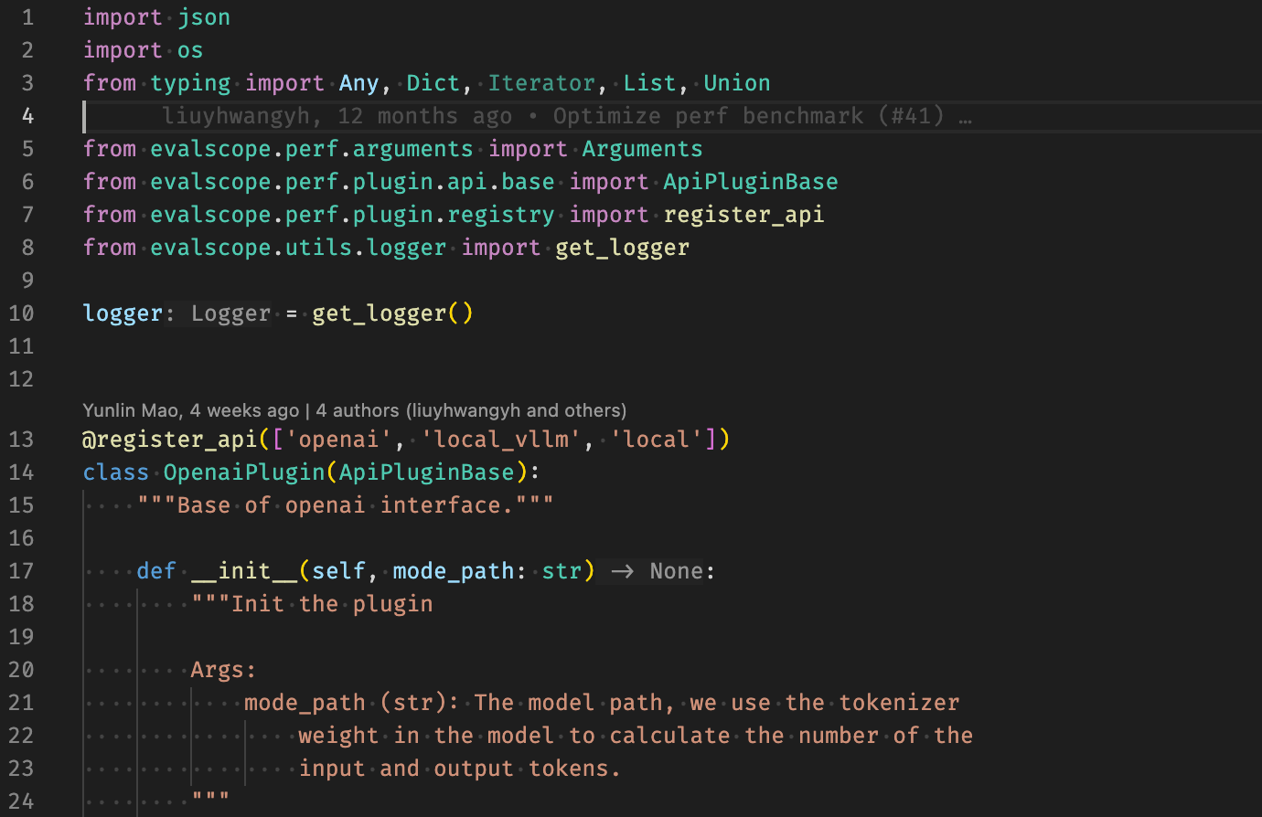Click the @register_api decorator
1262x817 pixels.
(x=170, y=440)
